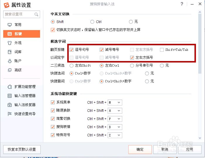Click the magnifier icon in search box
This screenshot has width=205, height=158.
(x=37, y=14)
